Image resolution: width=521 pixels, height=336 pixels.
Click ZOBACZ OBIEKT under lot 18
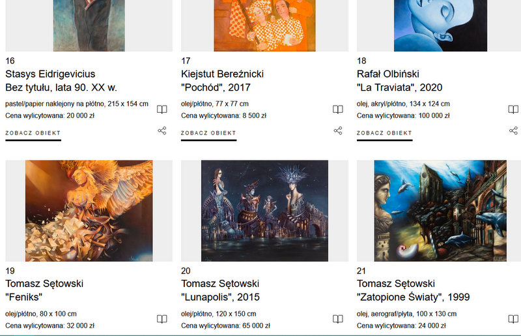384,133
